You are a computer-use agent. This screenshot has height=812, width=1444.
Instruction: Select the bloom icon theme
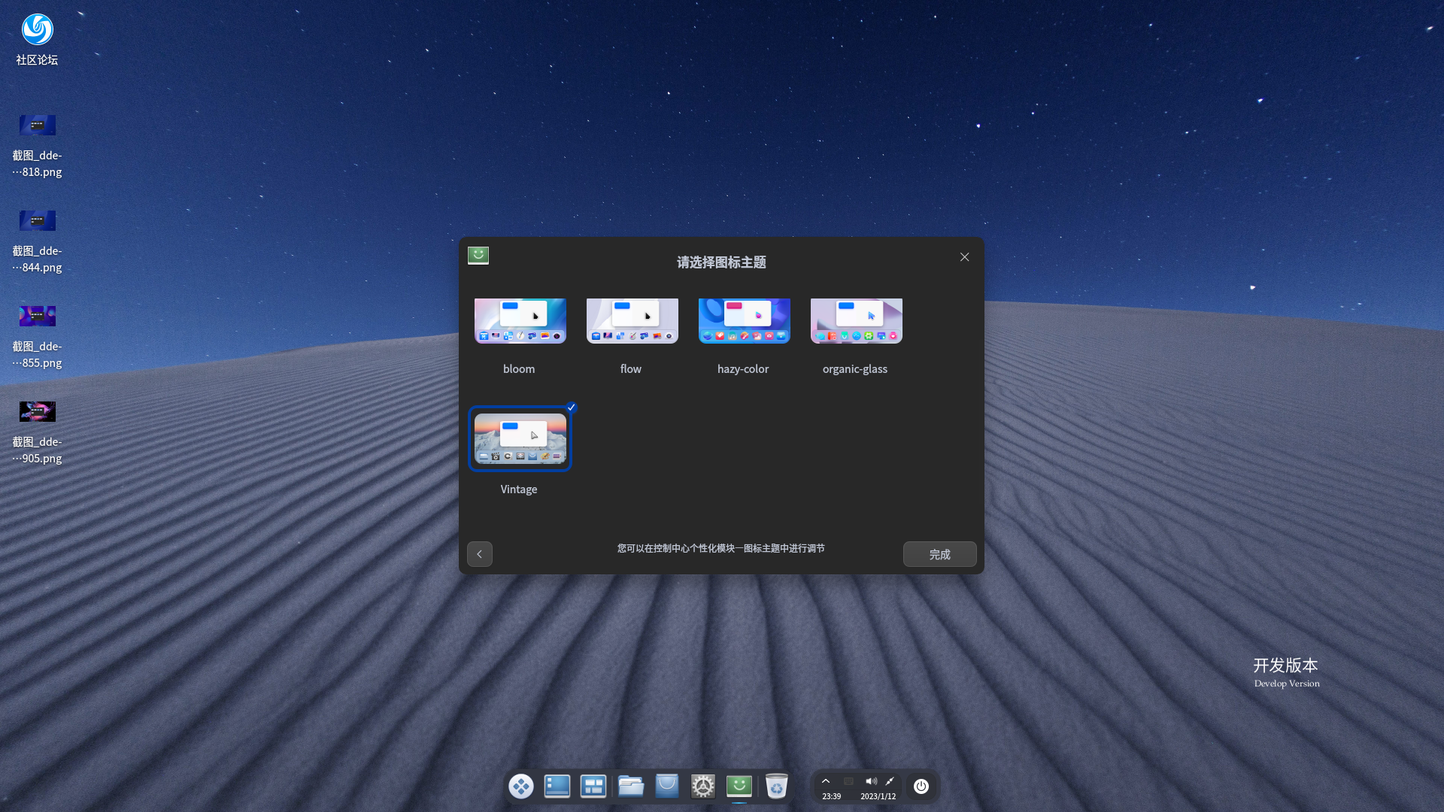pos(519,320)
